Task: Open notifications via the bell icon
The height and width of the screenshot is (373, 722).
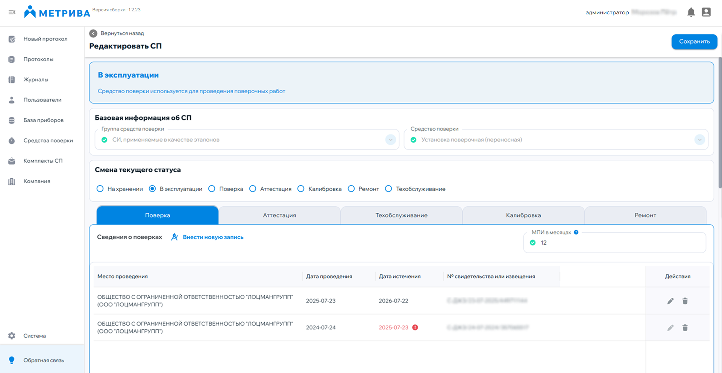Action: coord(691,12)
